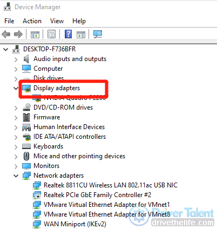Expand the Monitors category
This screenshot has height=229, width=217.
(16, 166)
